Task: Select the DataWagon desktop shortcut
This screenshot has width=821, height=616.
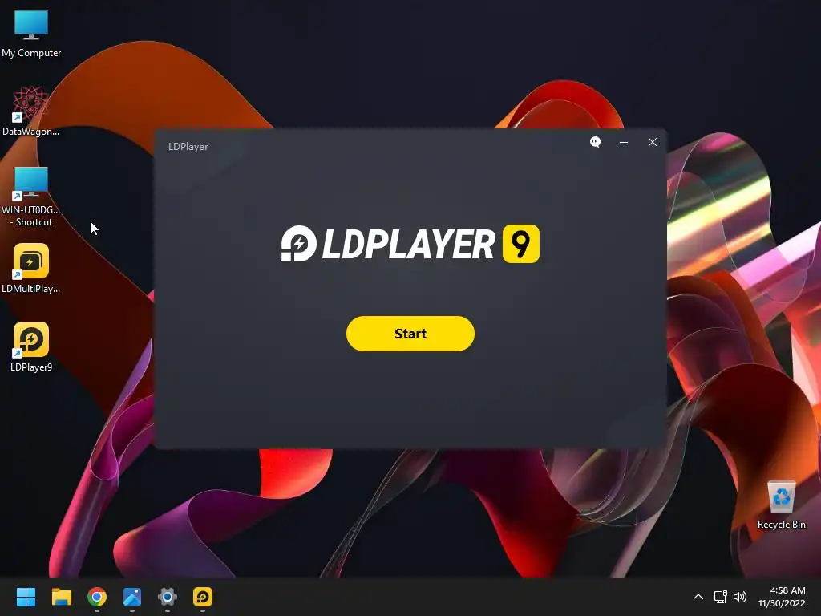Action: click(x=31, y=112)
